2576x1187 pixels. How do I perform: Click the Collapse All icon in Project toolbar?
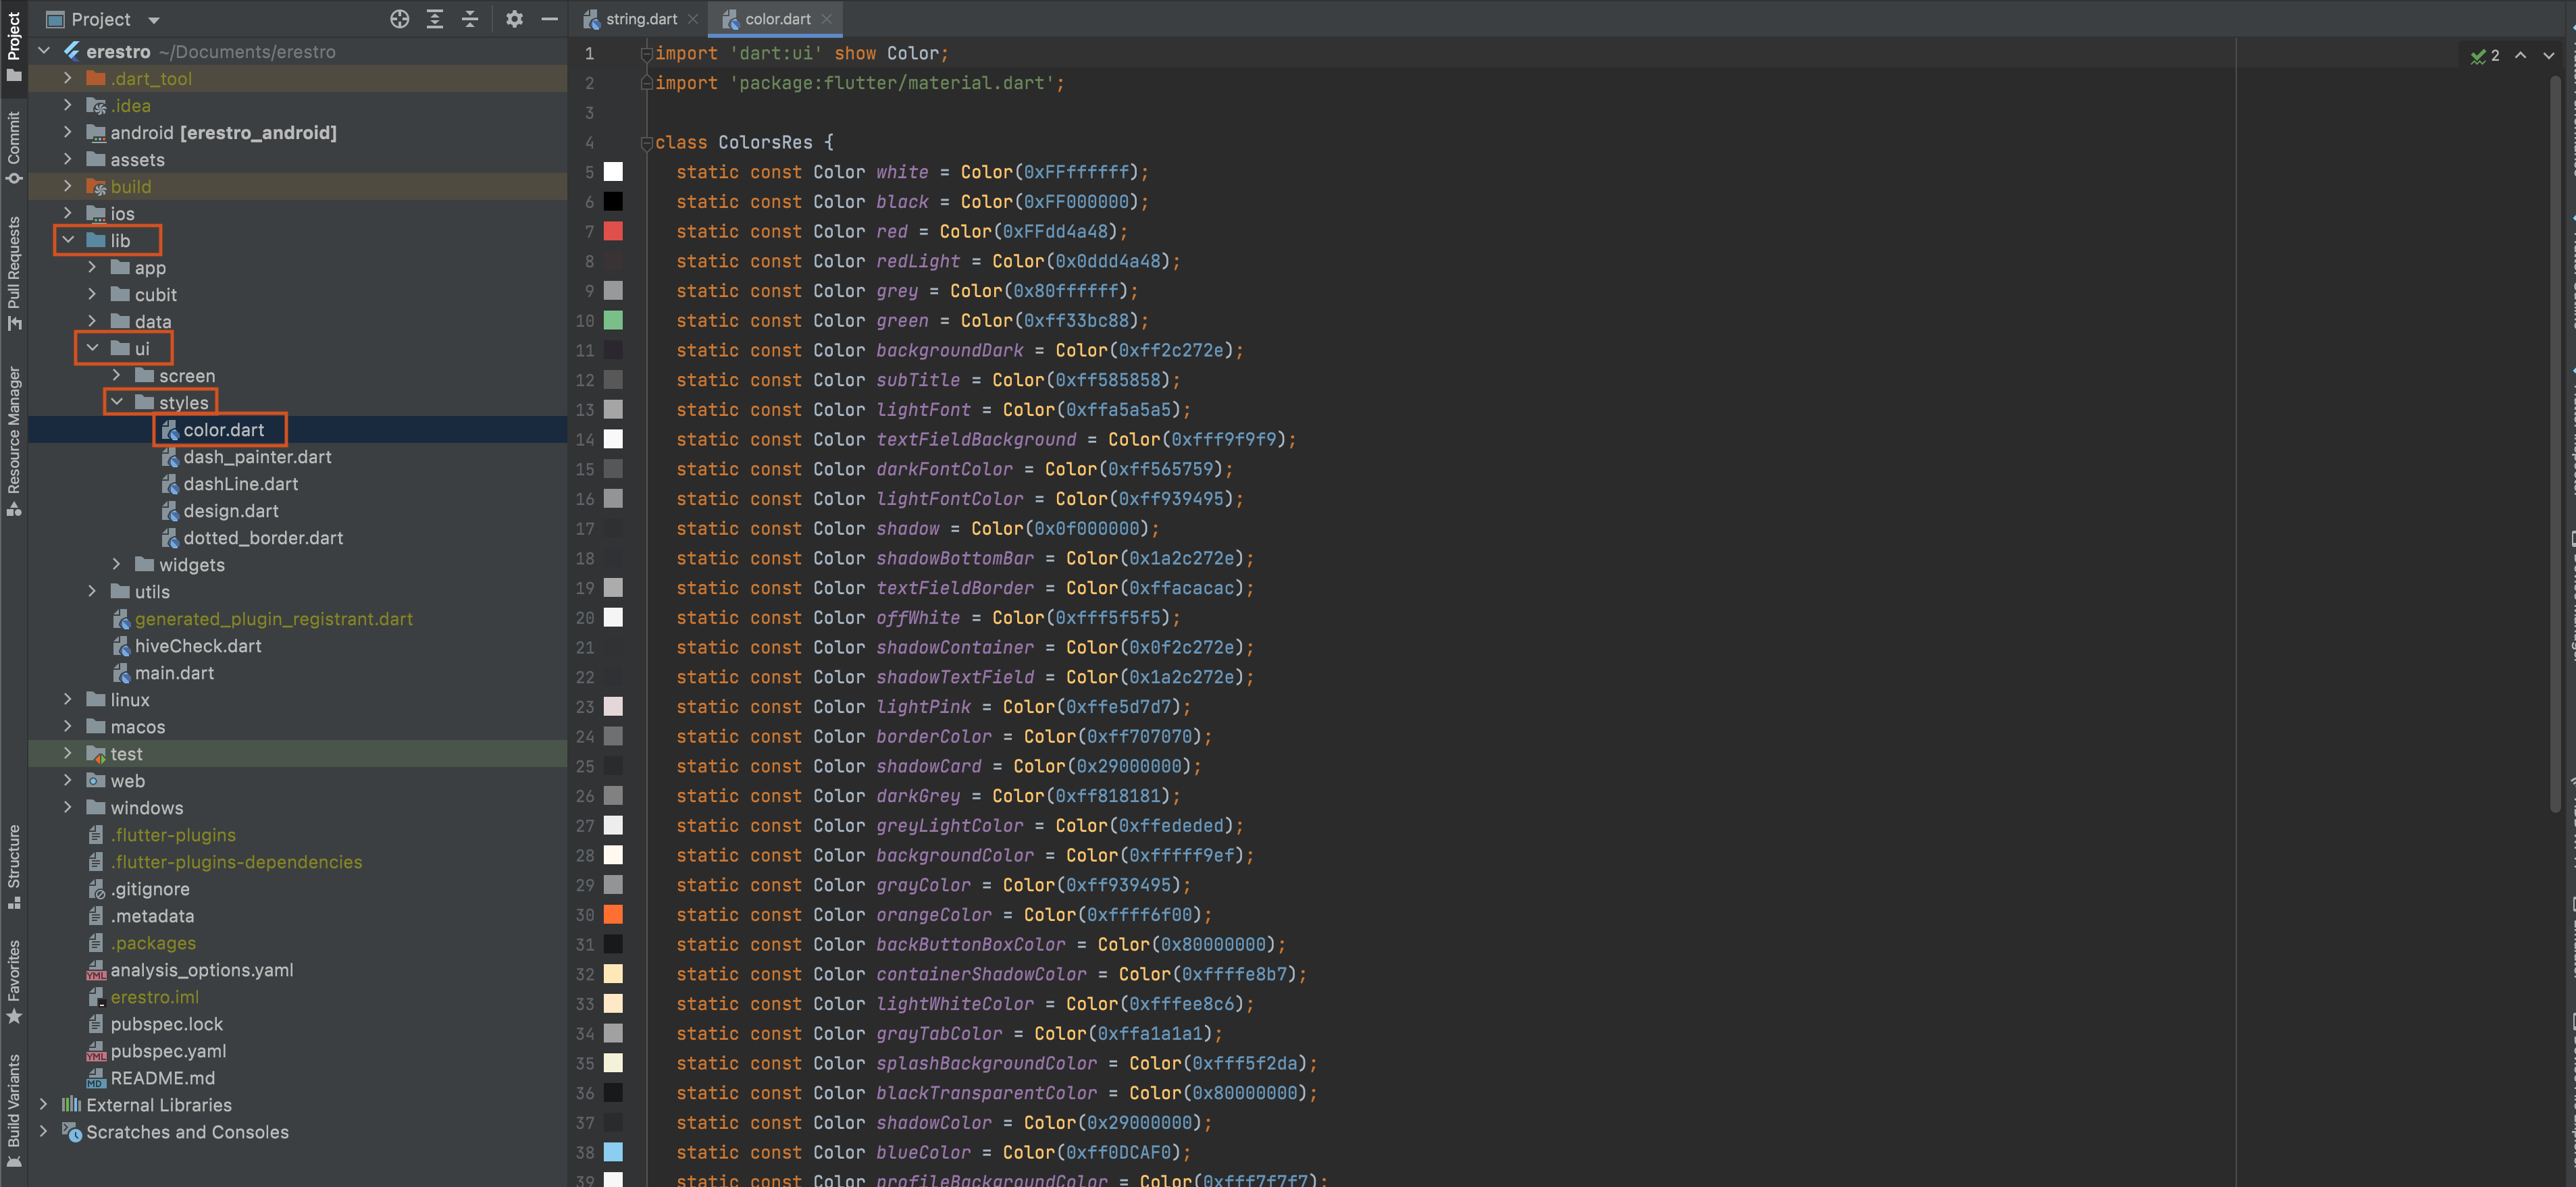[x=470, y=19]
